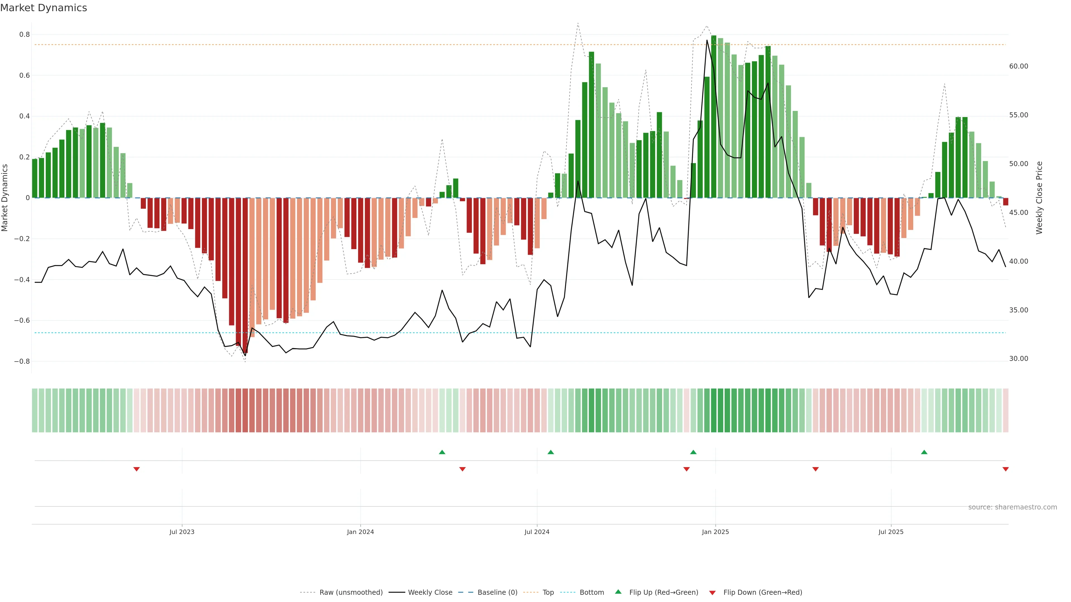
Task: Click the source: sharemaestro.com text
Action: [1012, 507]
